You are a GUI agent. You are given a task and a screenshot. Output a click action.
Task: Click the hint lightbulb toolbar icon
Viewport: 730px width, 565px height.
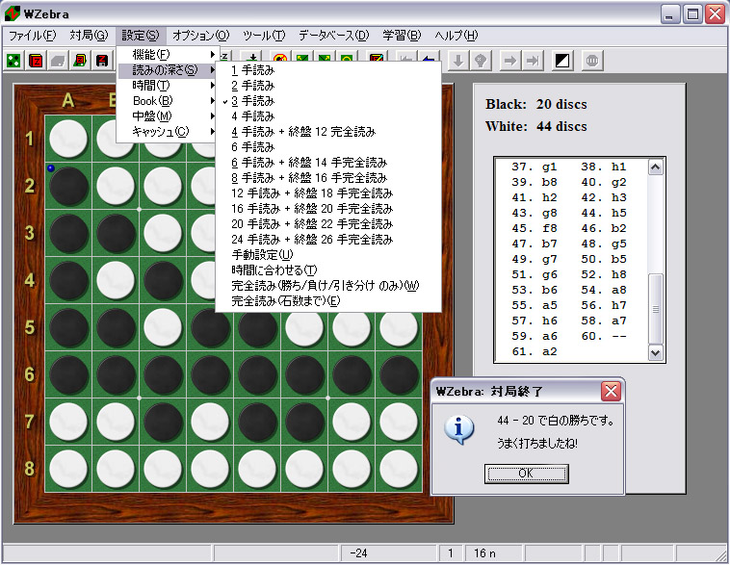481,61
